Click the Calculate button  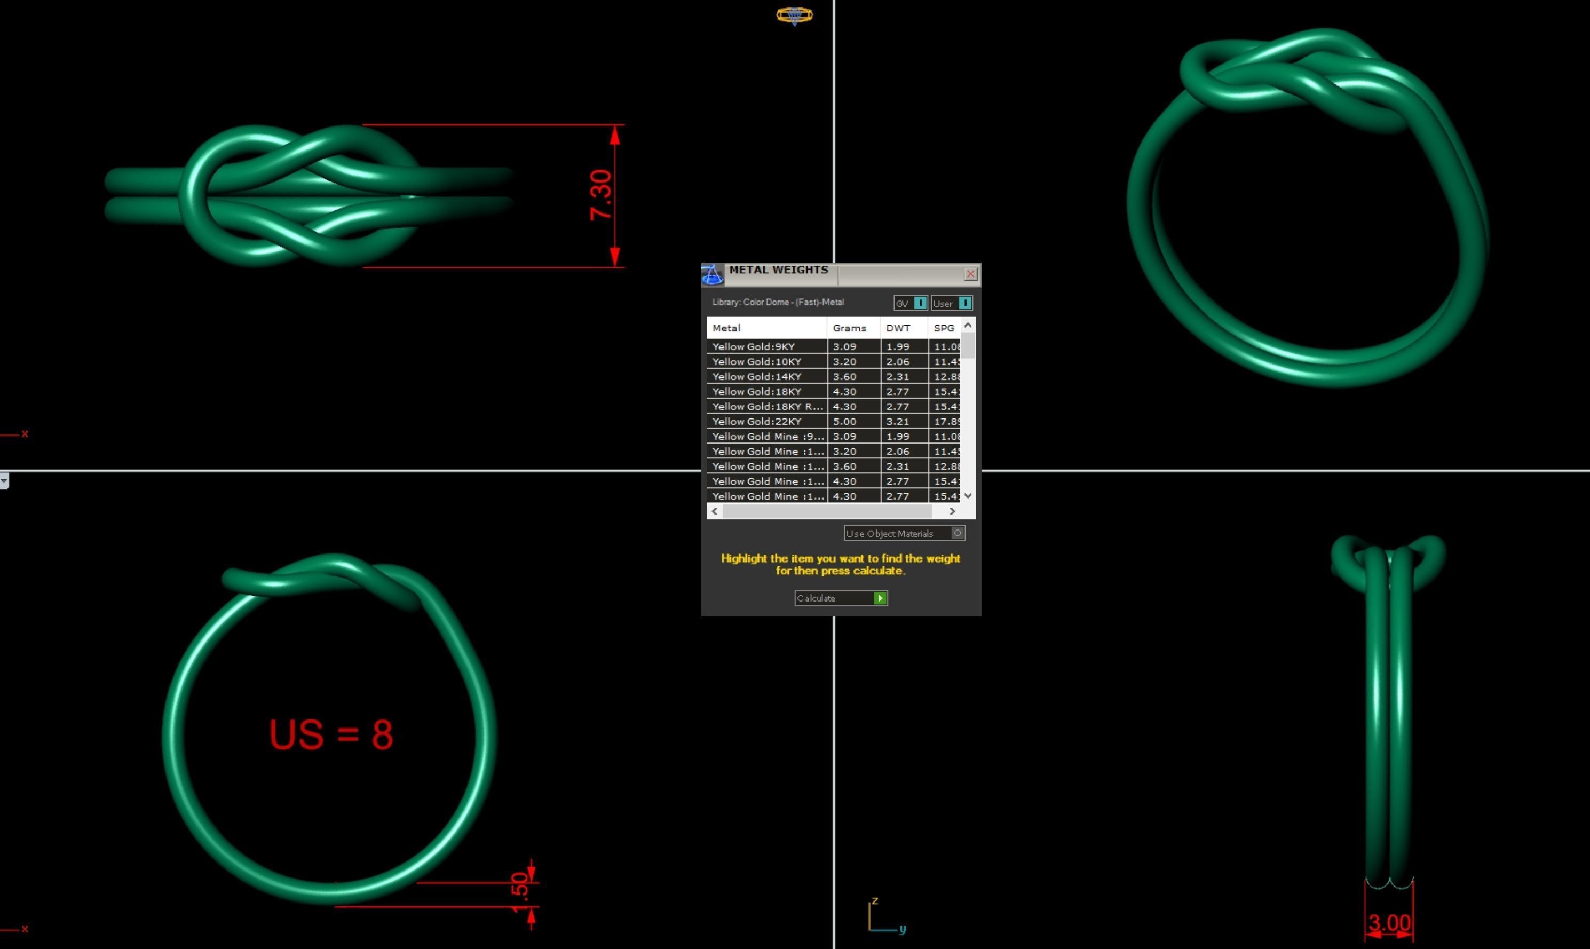click(841, 598)
